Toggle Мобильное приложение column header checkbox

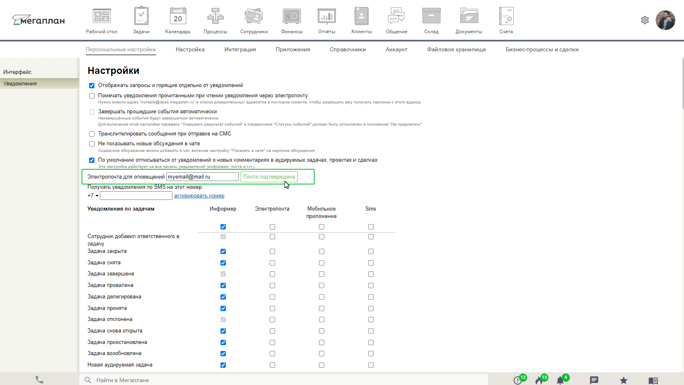tap(321, 227)
